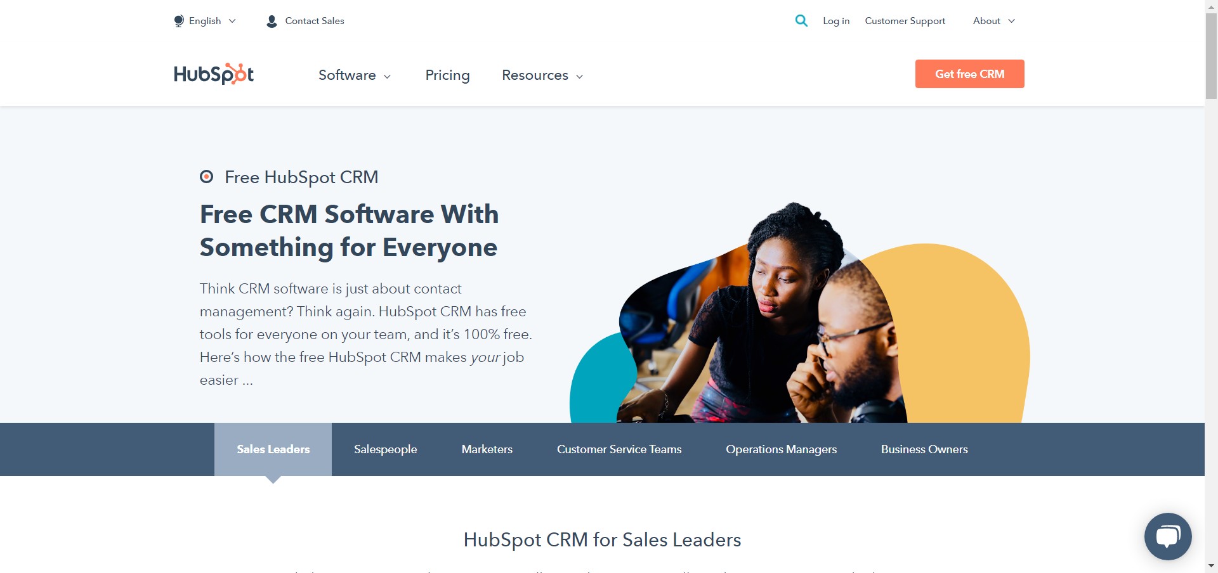Open the Customer Service Teams tab

pos(619,449)
